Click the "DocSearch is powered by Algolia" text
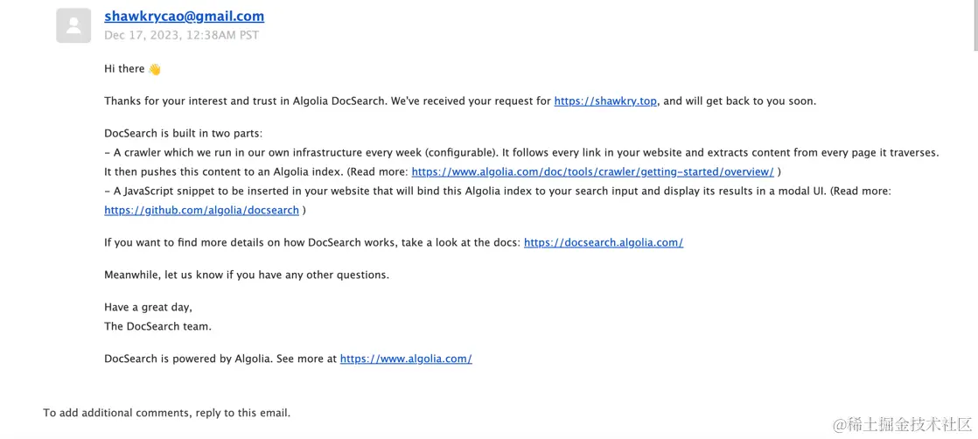Image resolution: width=978 pixels, height=439 pixels. coord(220,359)
